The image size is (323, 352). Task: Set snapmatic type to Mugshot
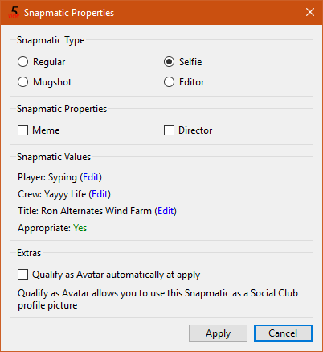(44, 82)
